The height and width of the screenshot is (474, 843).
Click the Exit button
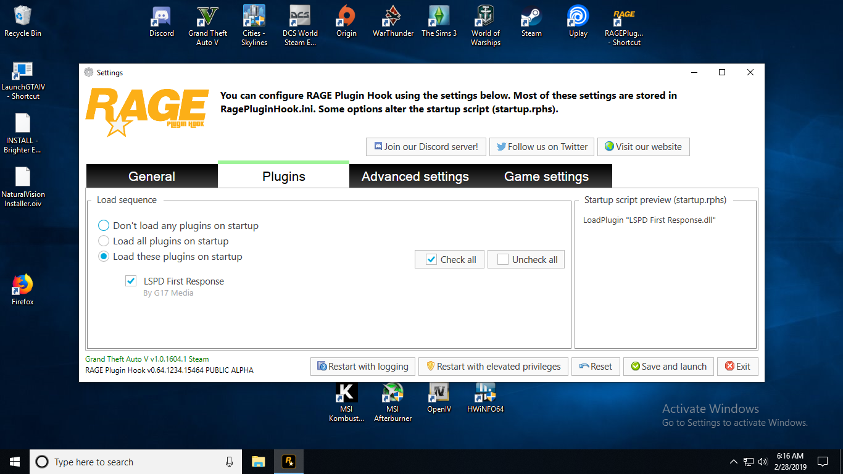click(737, 367)
